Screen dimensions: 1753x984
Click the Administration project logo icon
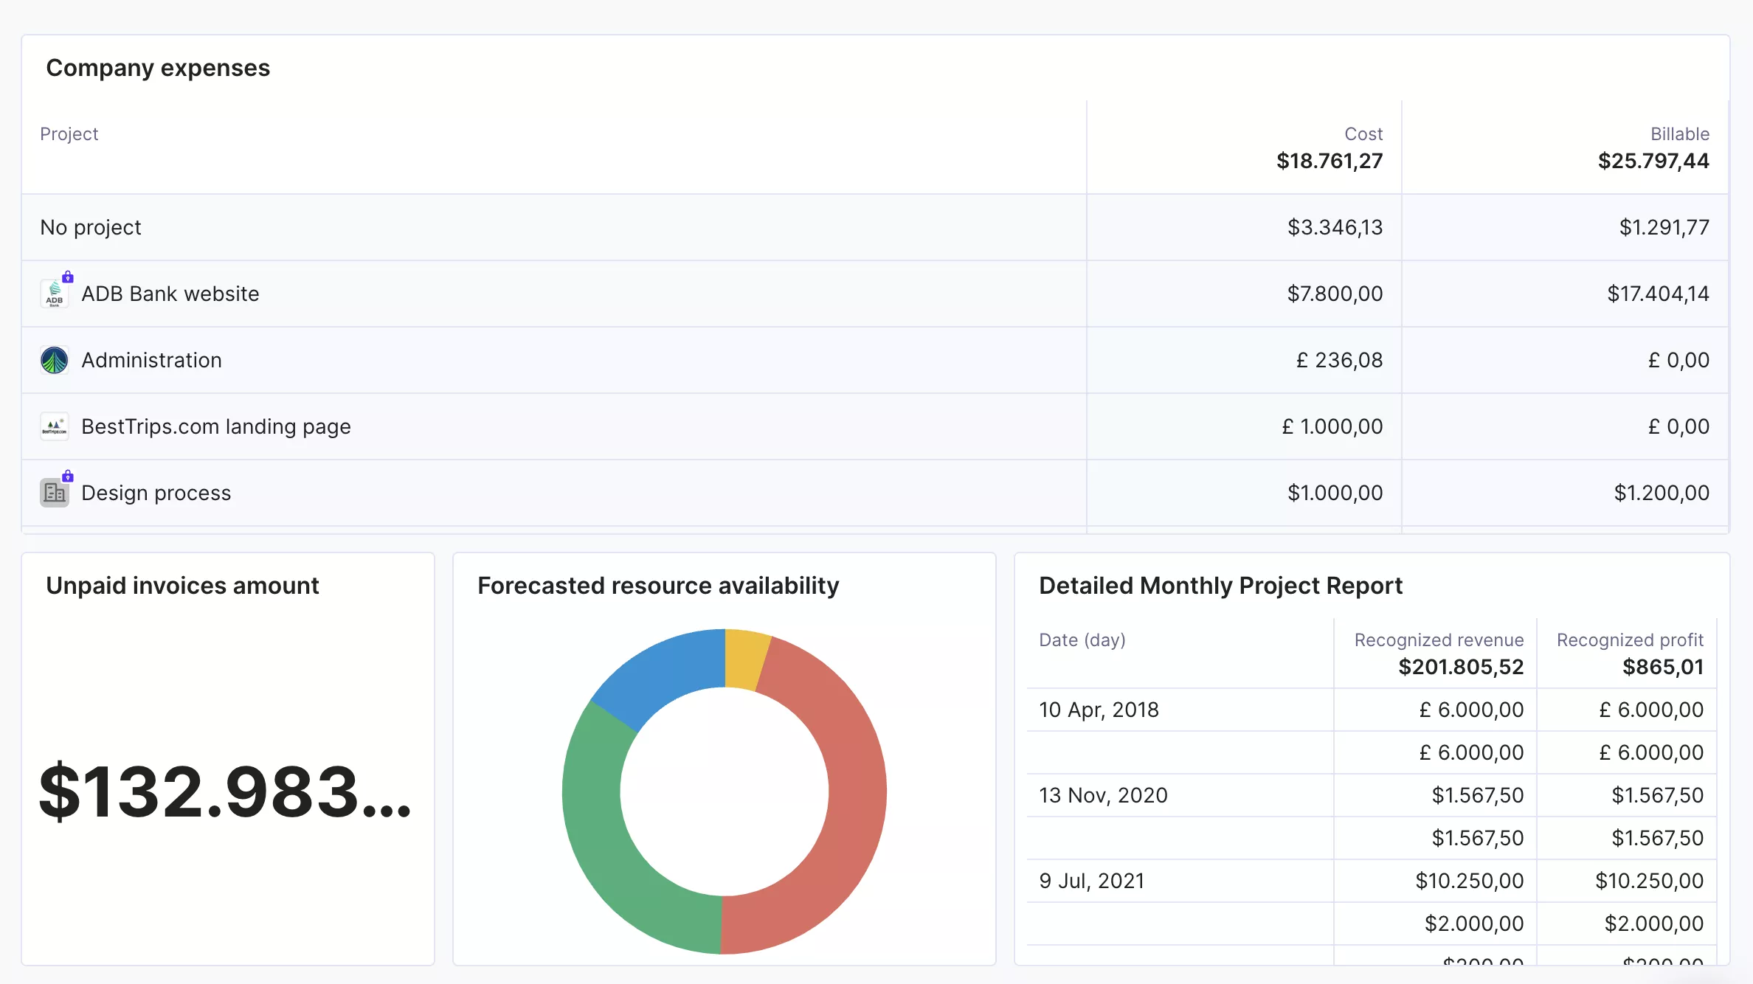coord(54,360)
